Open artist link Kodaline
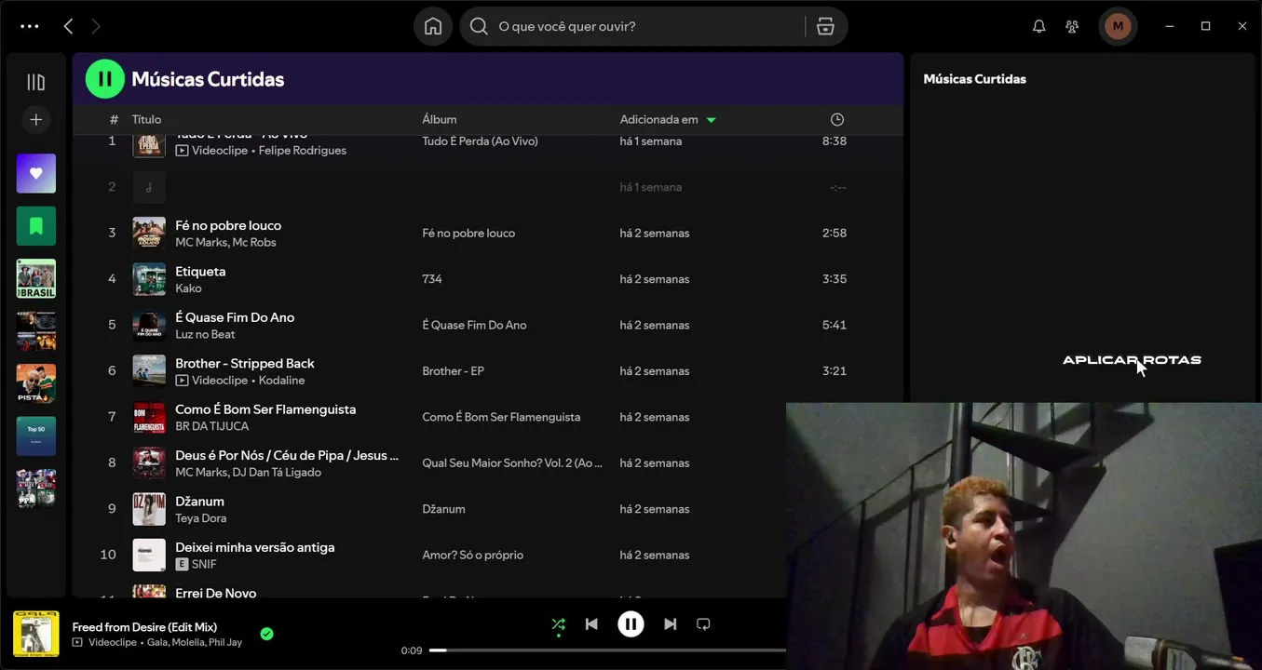Viewport: 1262px width, 670px height. (281, 380)
